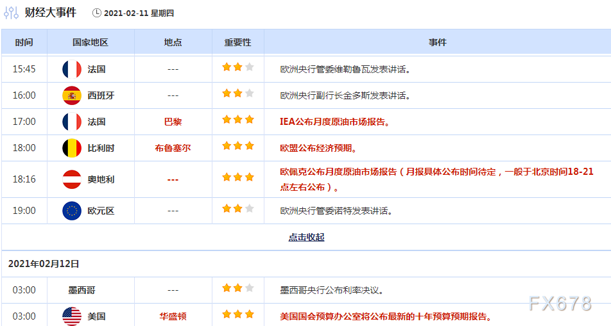This screenshot has height=326, width=611.
Task: Click the three stars in the 美国 row
Action: [238, 314]
